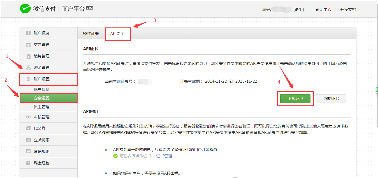378x178 pixels.
Task: Click the 账户设置 gear icon
Action: click(28, 79)
